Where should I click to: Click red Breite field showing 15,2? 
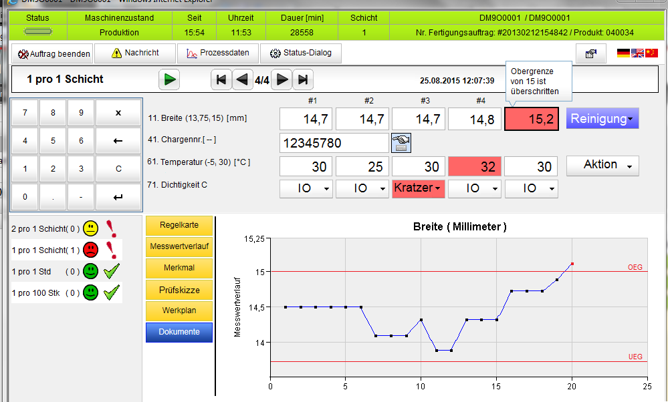coord(531,119)
